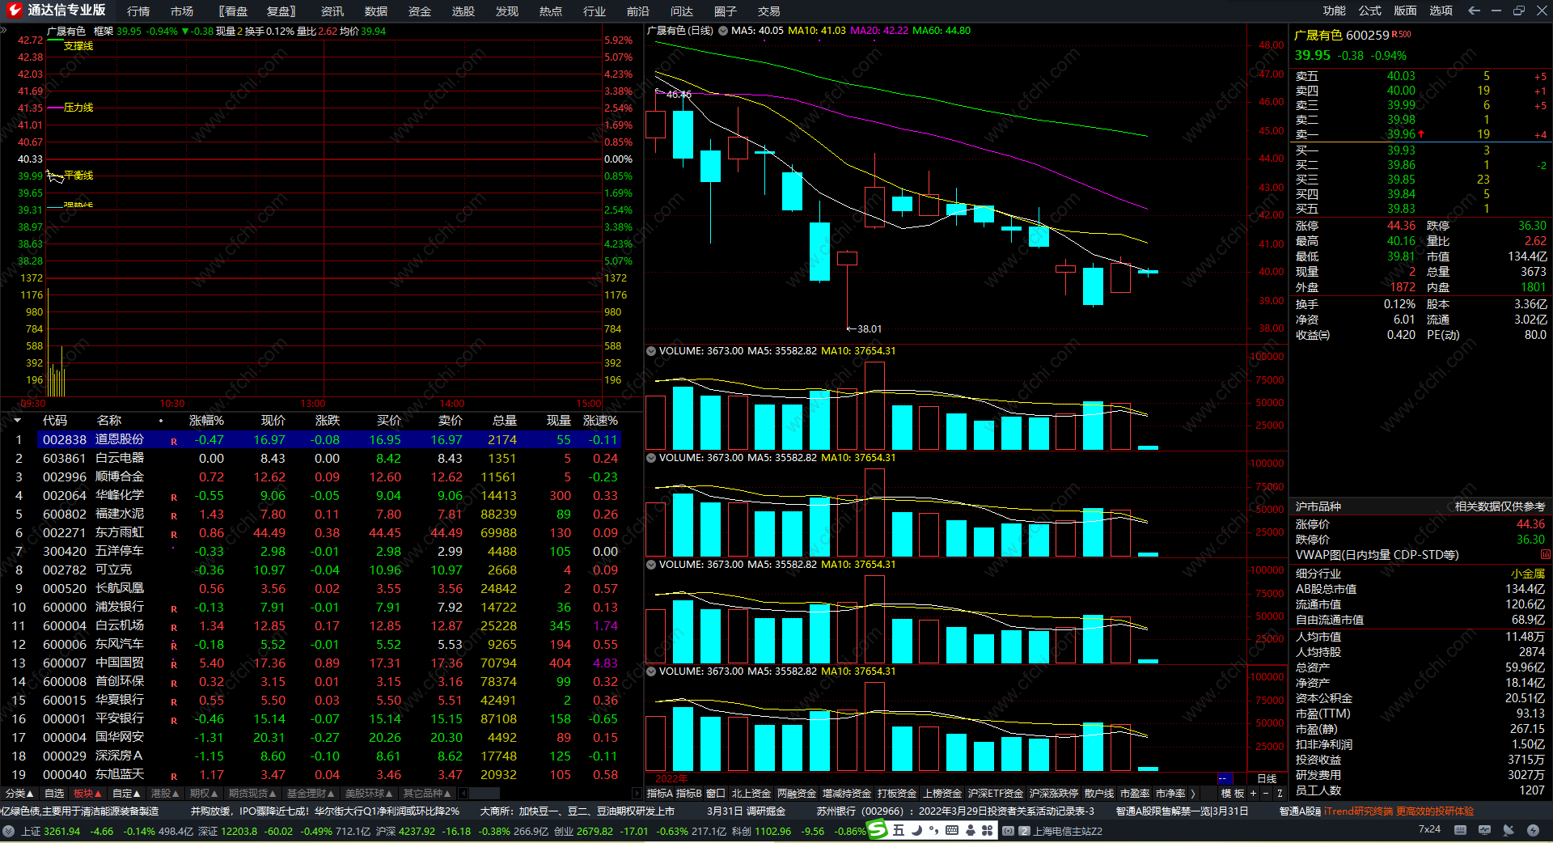Click the 其它品种 tab dropdown

[427, 794]
